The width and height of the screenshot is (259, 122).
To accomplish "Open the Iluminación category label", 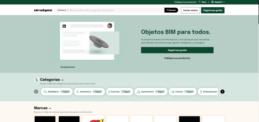I will tap(147, 92).
